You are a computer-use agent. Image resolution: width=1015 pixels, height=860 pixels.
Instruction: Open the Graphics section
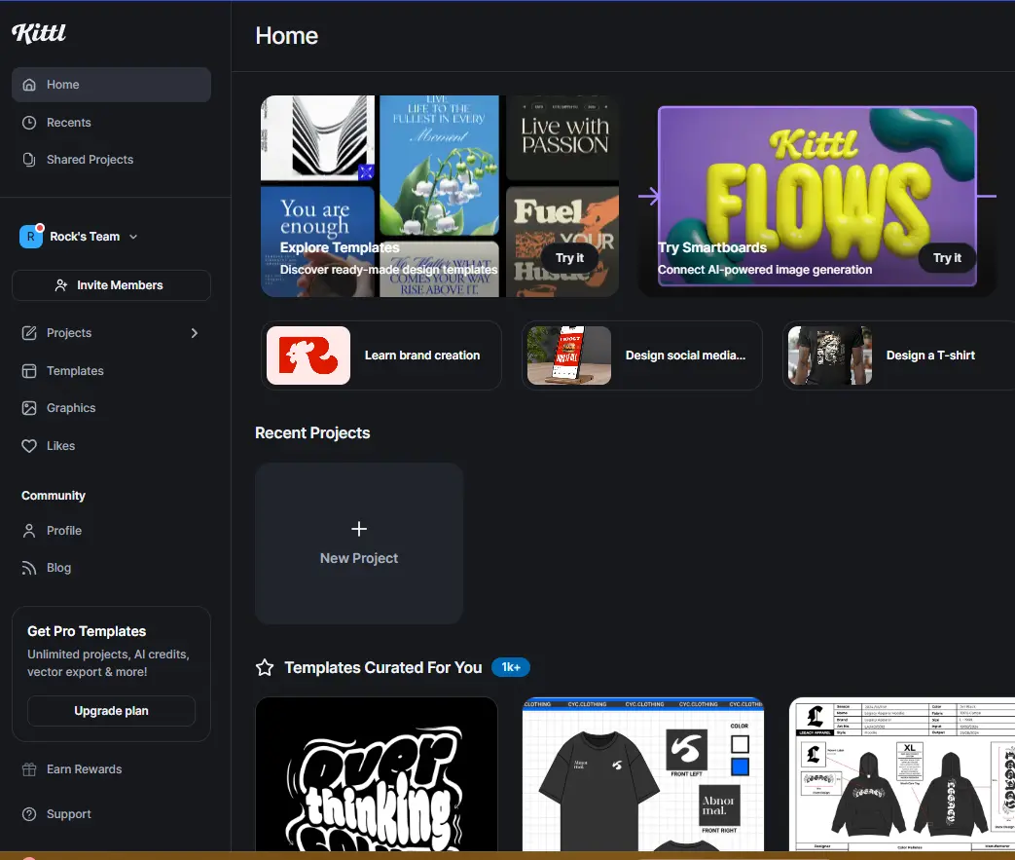111,408
